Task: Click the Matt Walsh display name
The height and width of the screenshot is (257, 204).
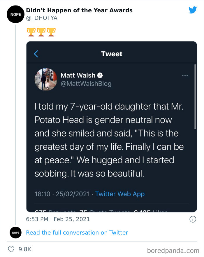Action: click(x=78, y=75)
